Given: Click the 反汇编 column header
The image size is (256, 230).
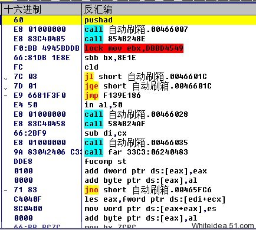Looking at the screenshot, I should (x=169, y=9).
